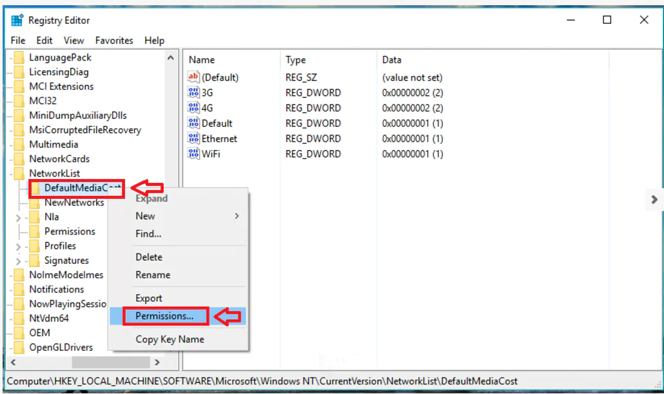Expand the Profiles tree node arrow

[x=18, y=246]
